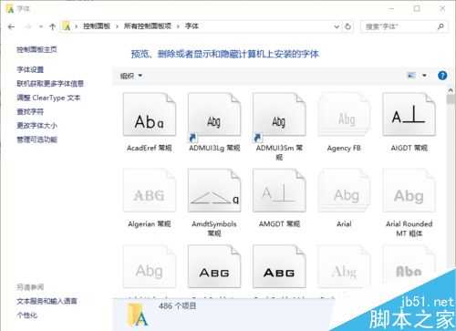The height and width of the screenshot is (331, 456).
Task: Select the AMGDT font icon
Action: [x=279, y=191]
